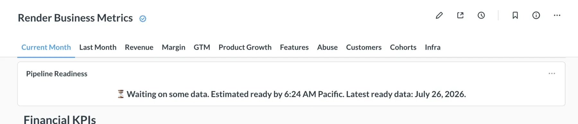Click the pencil edit dashboard icon
The image size is (578, 124).
click(439, 15)
